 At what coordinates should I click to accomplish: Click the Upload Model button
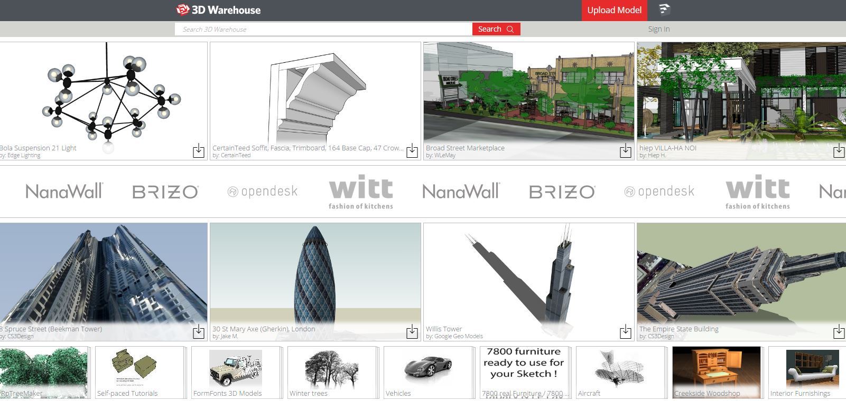(x=614, y=11)
